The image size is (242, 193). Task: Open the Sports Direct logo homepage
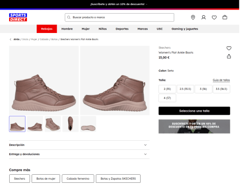pos(18,17)
